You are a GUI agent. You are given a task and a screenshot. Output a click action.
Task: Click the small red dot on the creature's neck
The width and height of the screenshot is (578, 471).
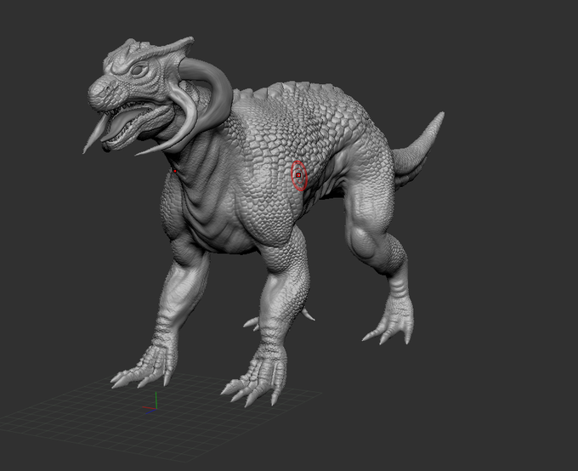[x=175, y=171]
